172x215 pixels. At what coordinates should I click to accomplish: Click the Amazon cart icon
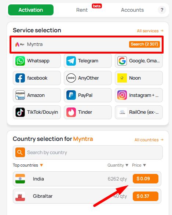[x=20, y=95]
